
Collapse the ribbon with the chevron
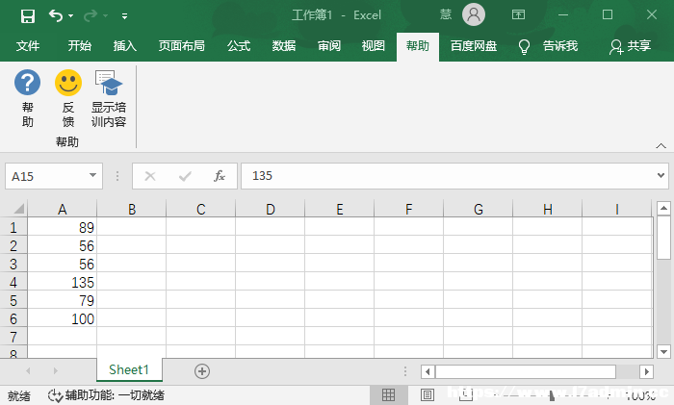(661, 146)
